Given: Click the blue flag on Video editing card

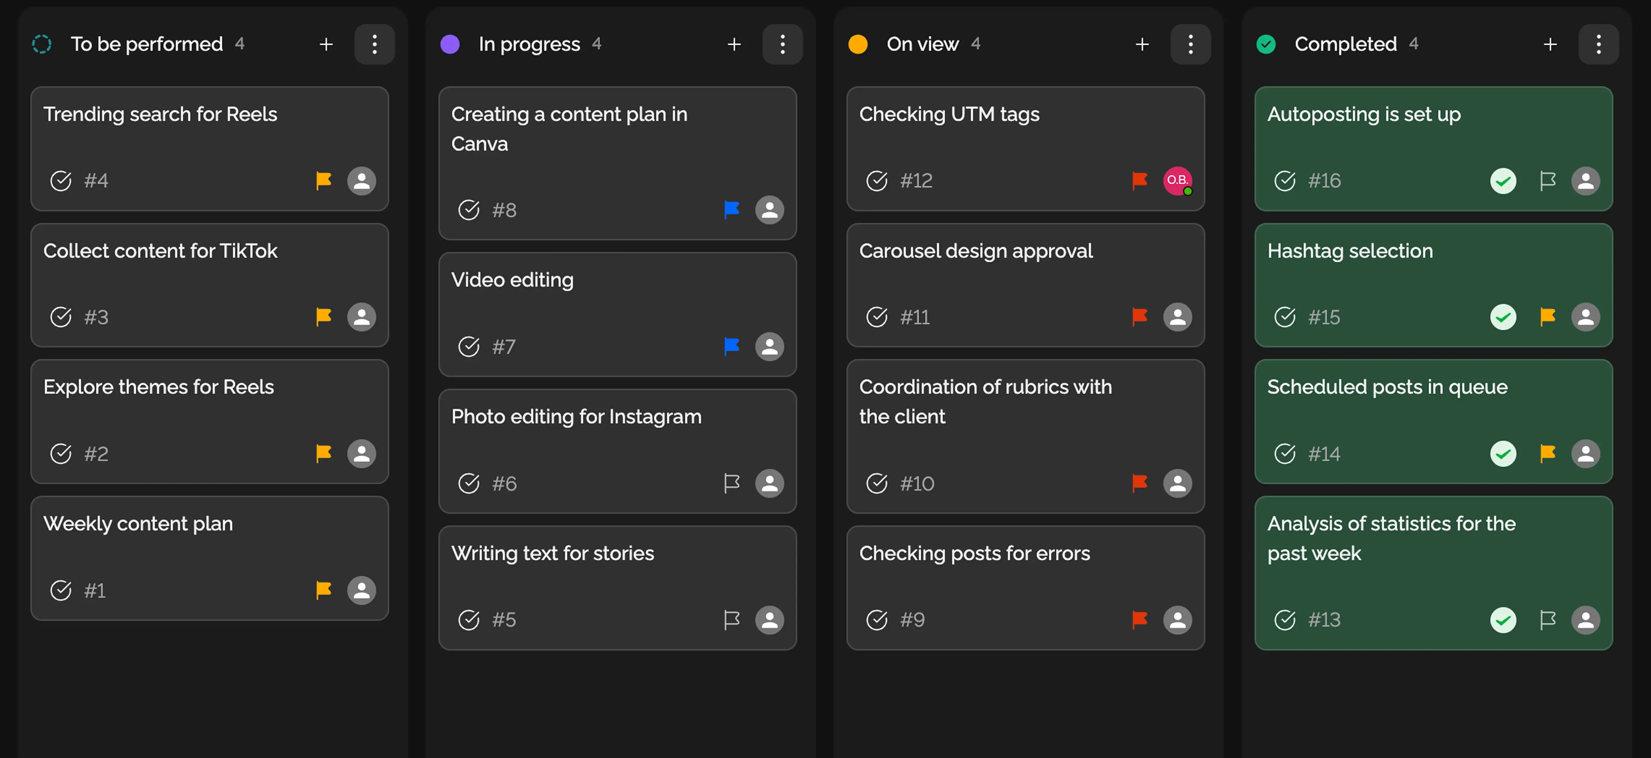Looking at the screenshot, I should click(x=731, y=347).
